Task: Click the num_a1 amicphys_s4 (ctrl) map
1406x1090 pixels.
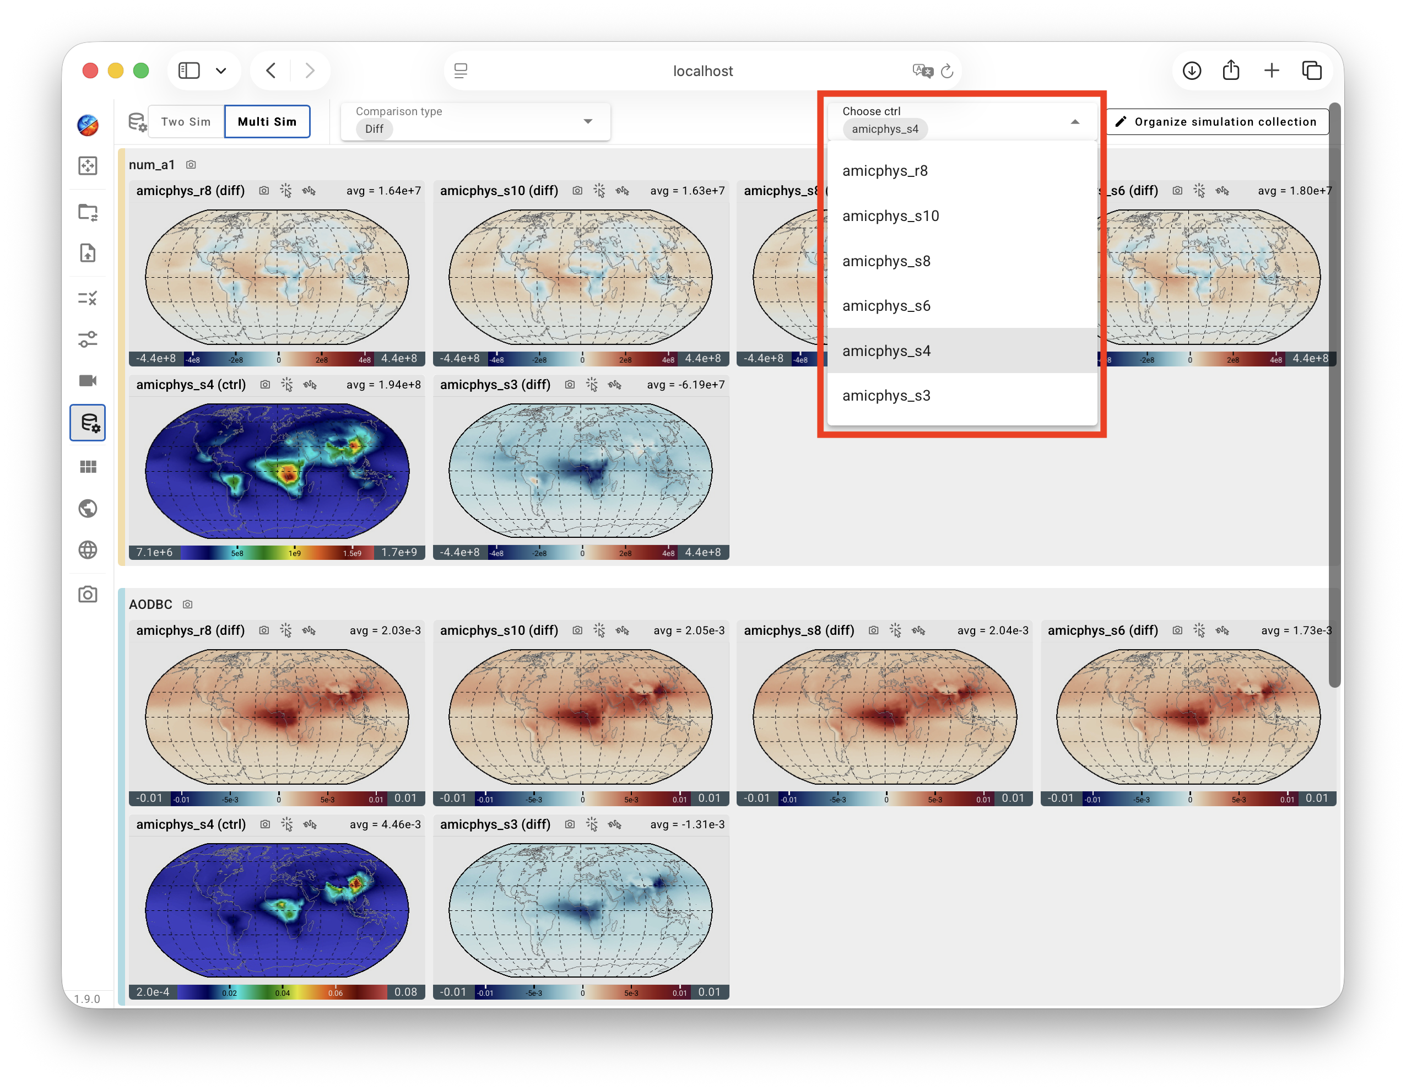Action: click(x=277, y=471)
